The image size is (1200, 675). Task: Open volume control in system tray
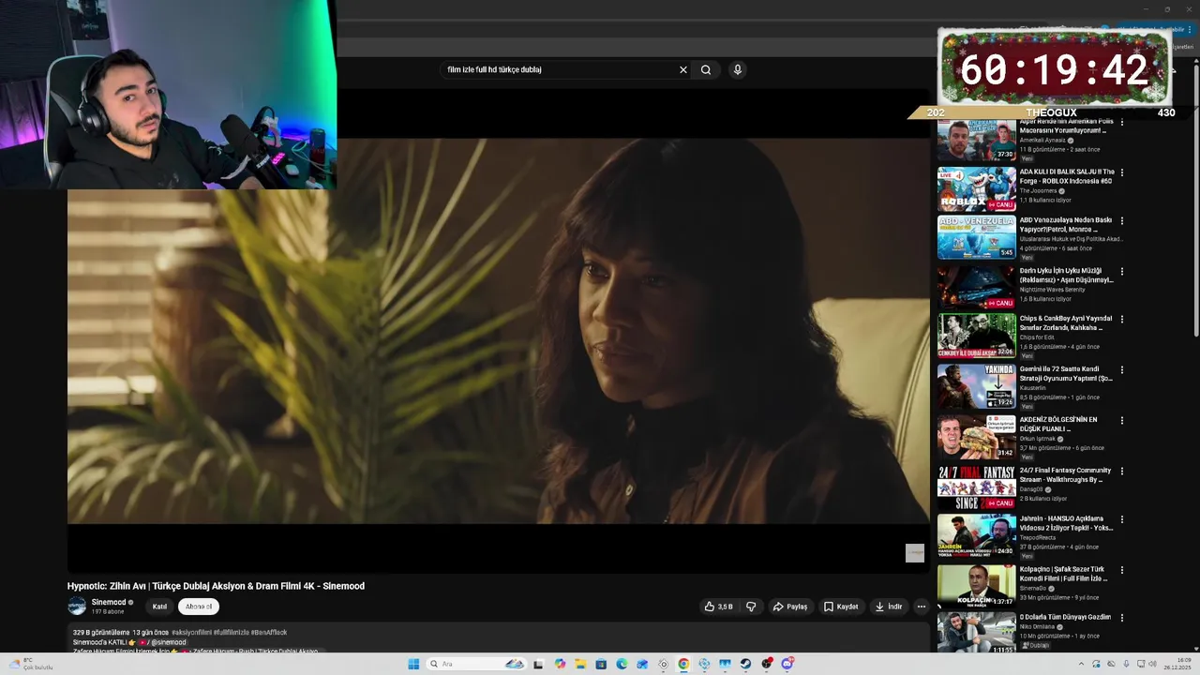pyautogui.click(x=1152, y=664)
